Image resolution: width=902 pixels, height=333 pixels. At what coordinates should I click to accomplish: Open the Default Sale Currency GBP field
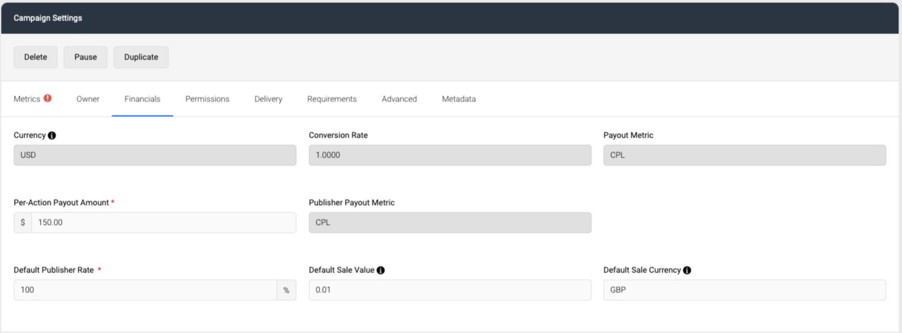tap(745, 290)
